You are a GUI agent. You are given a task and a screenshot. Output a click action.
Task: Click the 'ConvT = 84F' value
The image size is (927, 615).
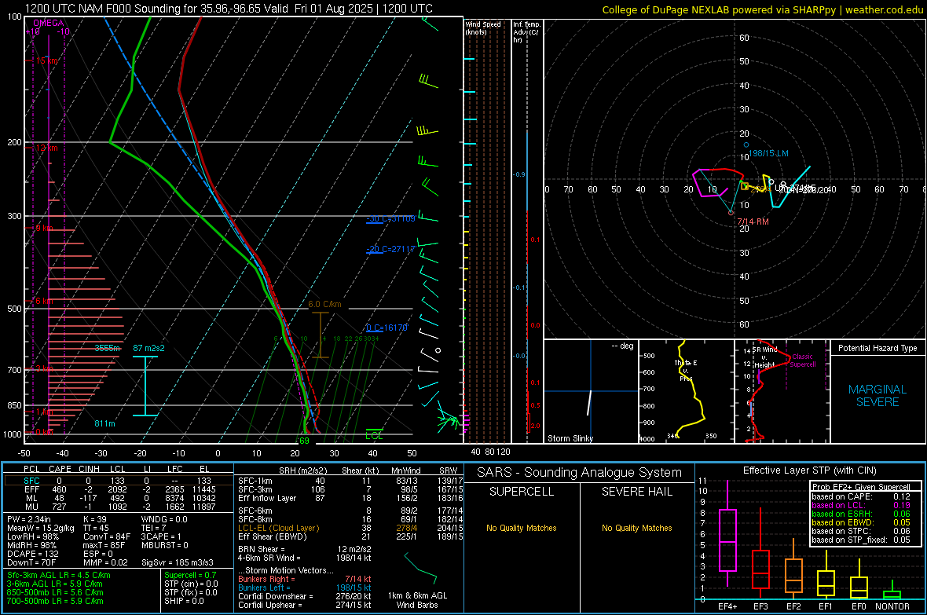pos(107,536)
